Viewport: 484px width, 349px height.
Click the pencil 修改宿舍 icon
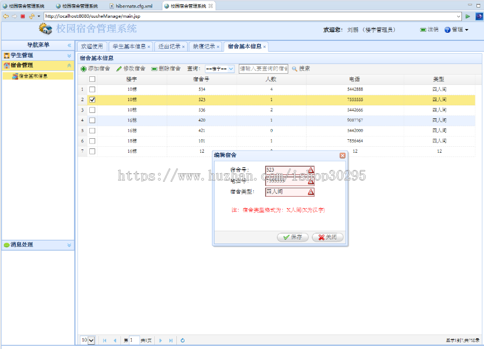tap(119, 69)
